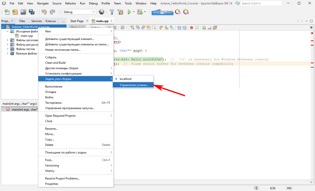
Task: Switch to the Files tab
Action: click(22, 21)
